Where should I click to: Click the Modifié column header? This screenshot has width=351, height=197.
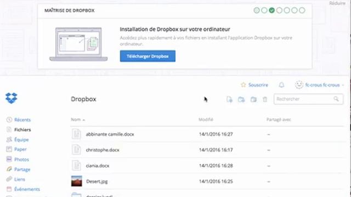[x=206, y=119]
